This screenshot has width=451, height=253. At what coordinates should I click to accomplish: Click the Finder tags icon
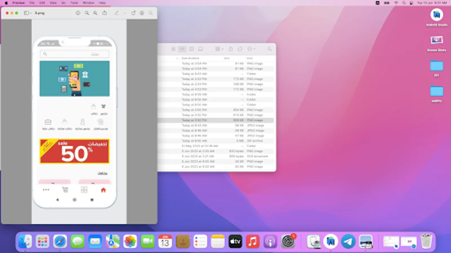point(240,49)
